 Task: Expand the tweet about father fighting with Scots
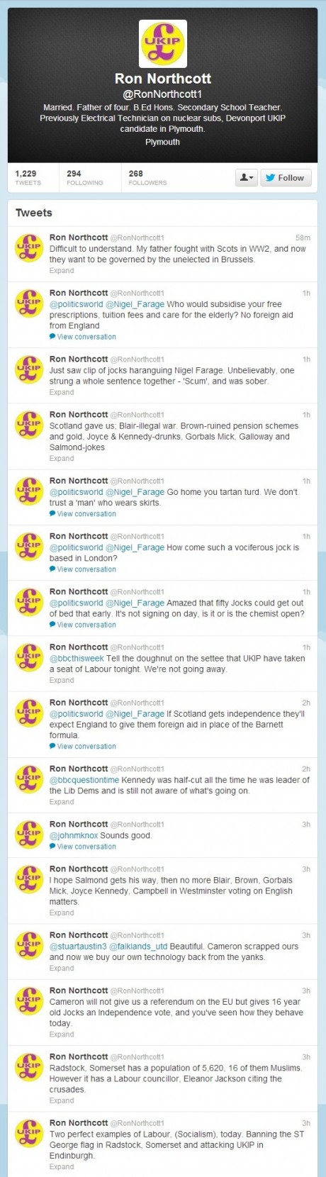62,271
